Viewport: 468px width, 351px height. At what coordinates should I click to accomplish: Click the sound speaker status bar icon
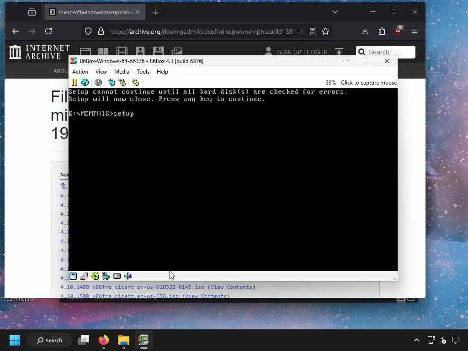point(128,276)
